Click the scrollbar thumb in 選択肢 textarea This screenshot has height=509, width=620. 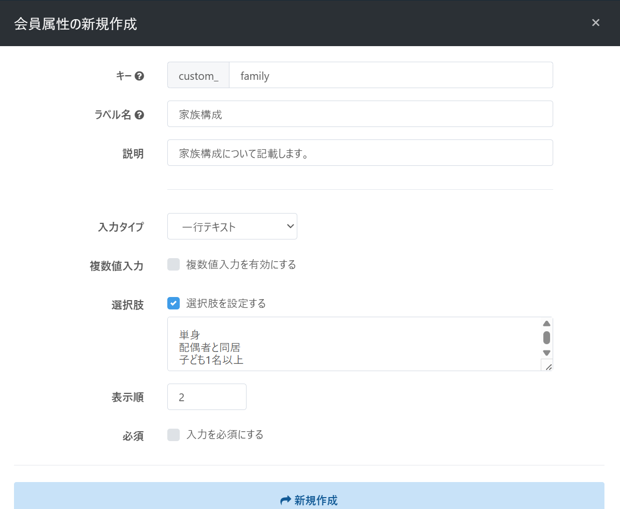click(546, 338)
